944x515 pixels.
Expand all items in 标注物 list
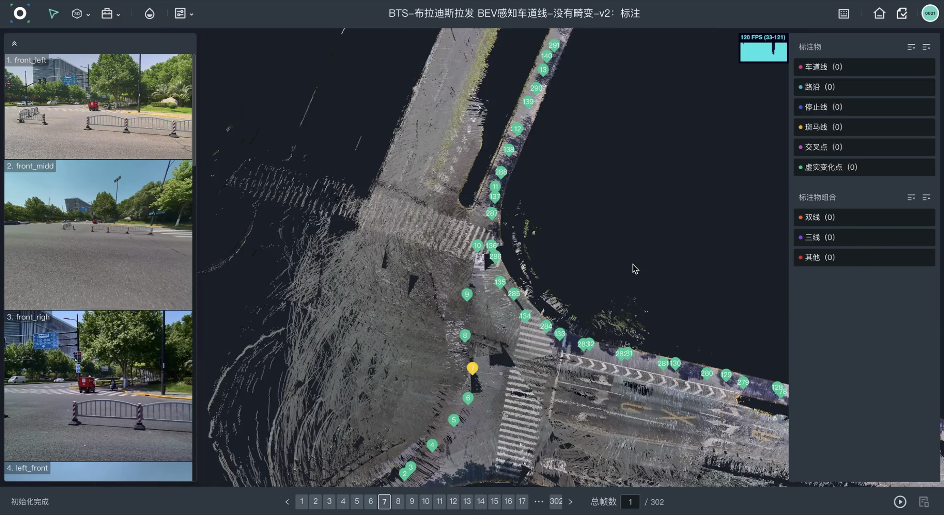click(911, 47)
